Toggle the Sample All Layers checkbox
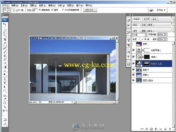The width and height of the screenshot is (176, 132). 63,10
